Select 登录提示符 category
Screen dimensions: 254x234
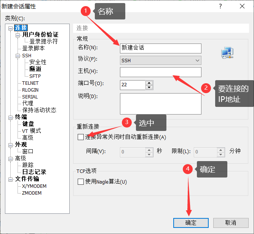click(43, 41)
